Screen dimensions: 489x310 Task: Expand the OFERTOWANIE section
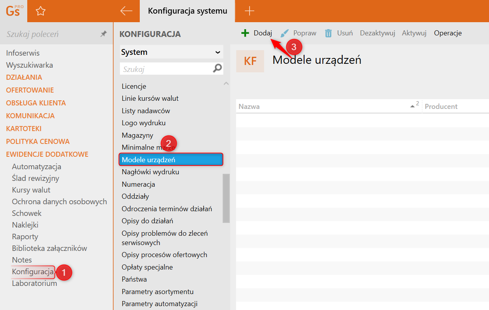[x=30, y=90]
